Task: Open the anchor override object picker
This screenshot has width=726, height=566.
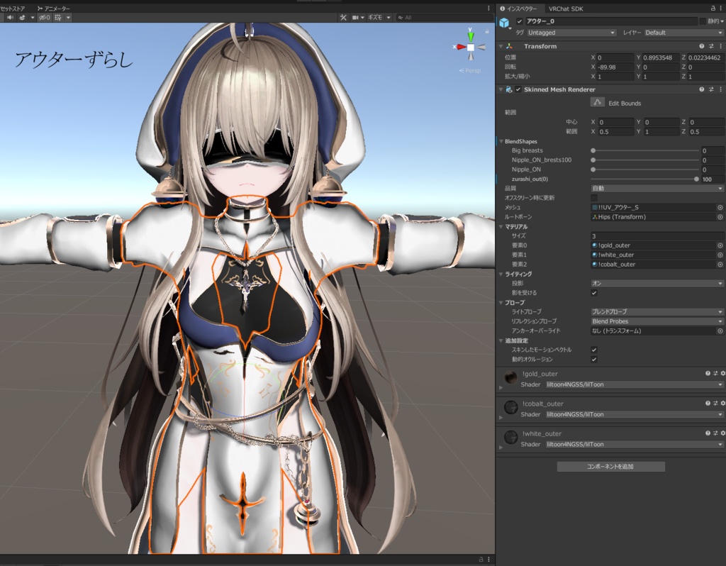Action: (720, 331)
